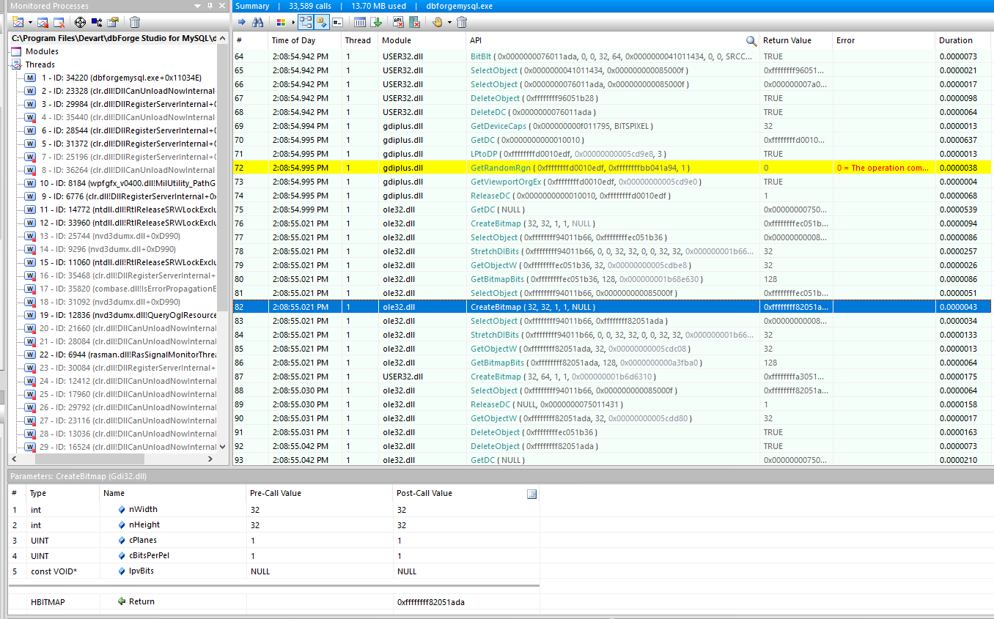The image size is (994, 619).
Task: Click the colored squares icon in Summary toolbar
Action: pyautogui.click(x=281, y=22)
